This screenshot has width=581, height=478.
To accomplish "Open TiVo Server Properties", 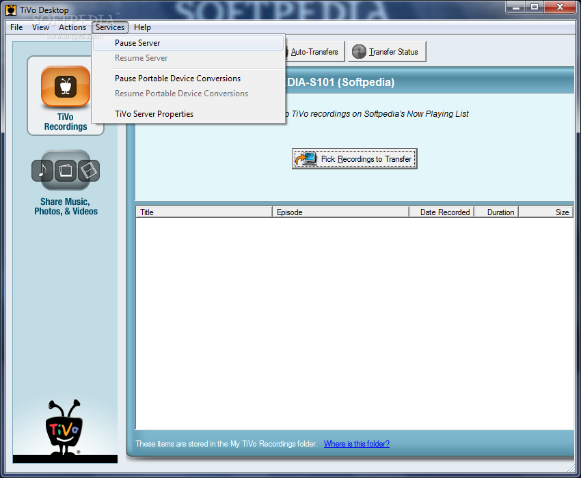I will coord(188,114).
